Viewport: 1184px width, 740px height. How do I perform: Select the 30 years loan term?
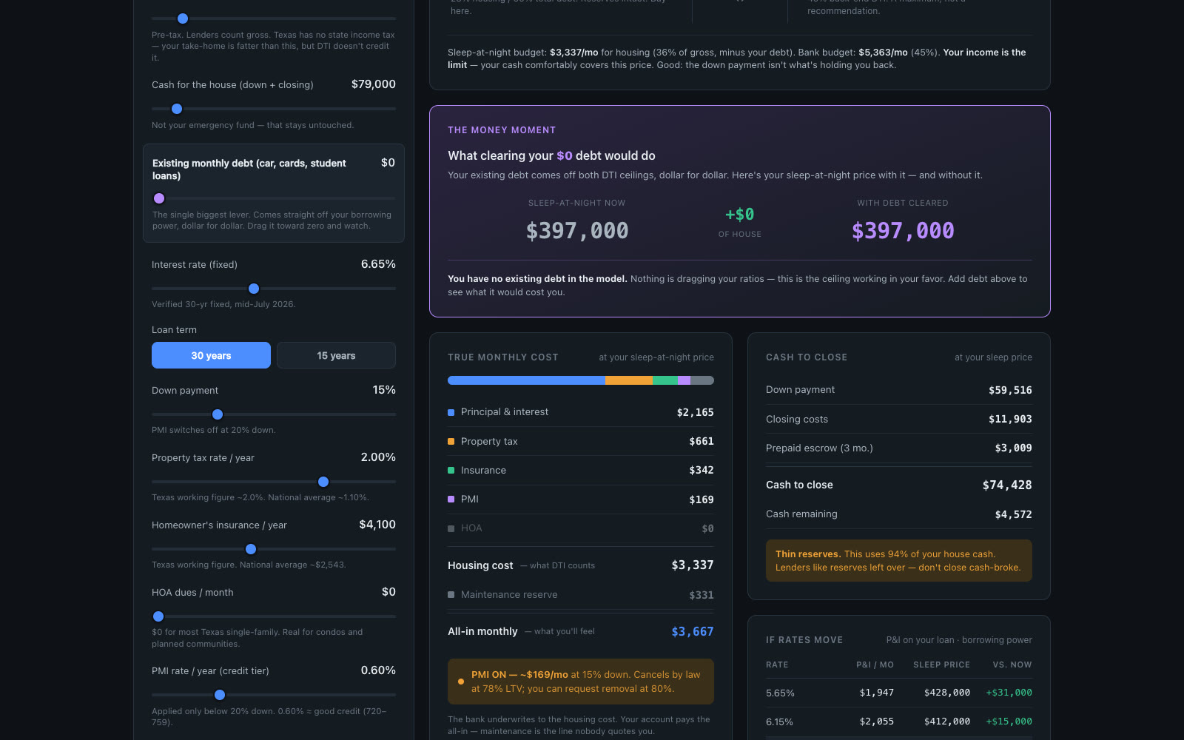211,355
